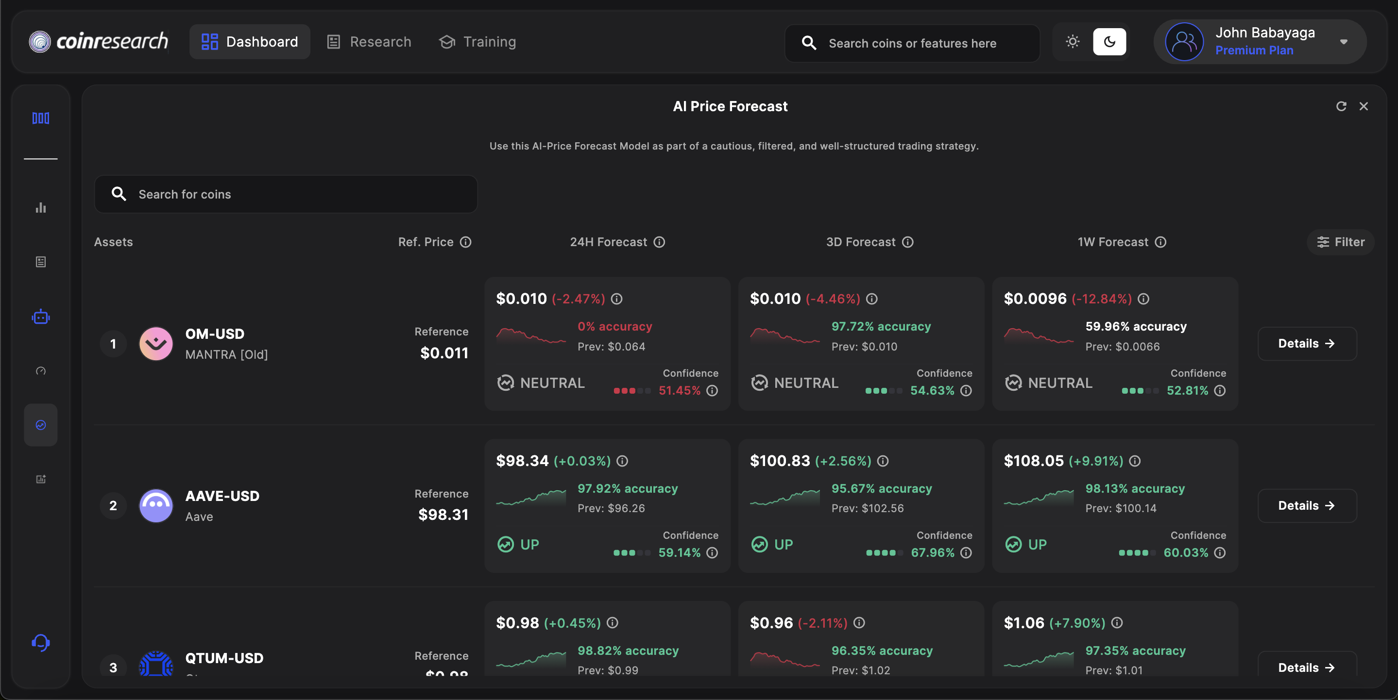The image size is (1398, 700).
Task: Click info icon next to OM-USD (-2.47%)
Action: click(616, 299)
